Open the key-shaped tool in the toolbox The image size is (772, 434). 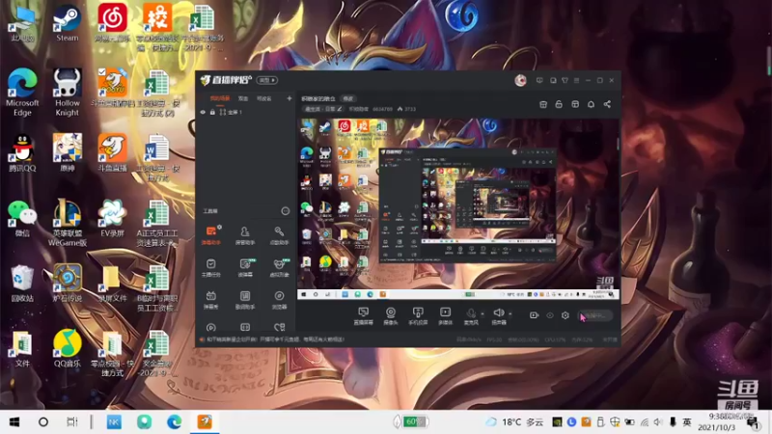pyautogui.click(x=279, y=235)
